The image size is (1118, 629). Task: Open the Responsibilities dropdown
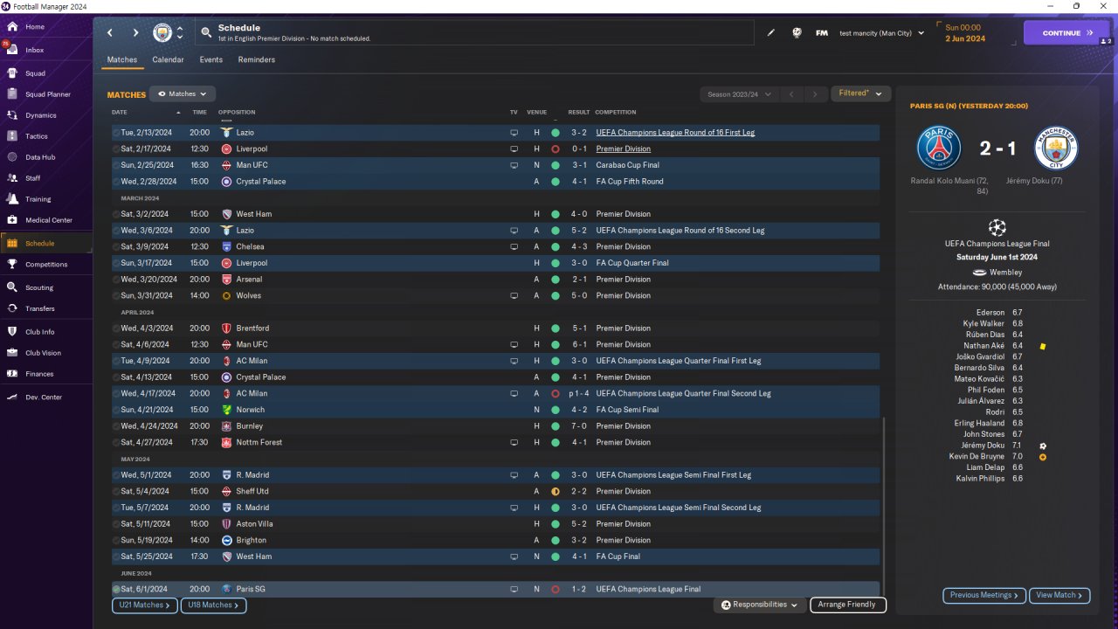point(760,605)
